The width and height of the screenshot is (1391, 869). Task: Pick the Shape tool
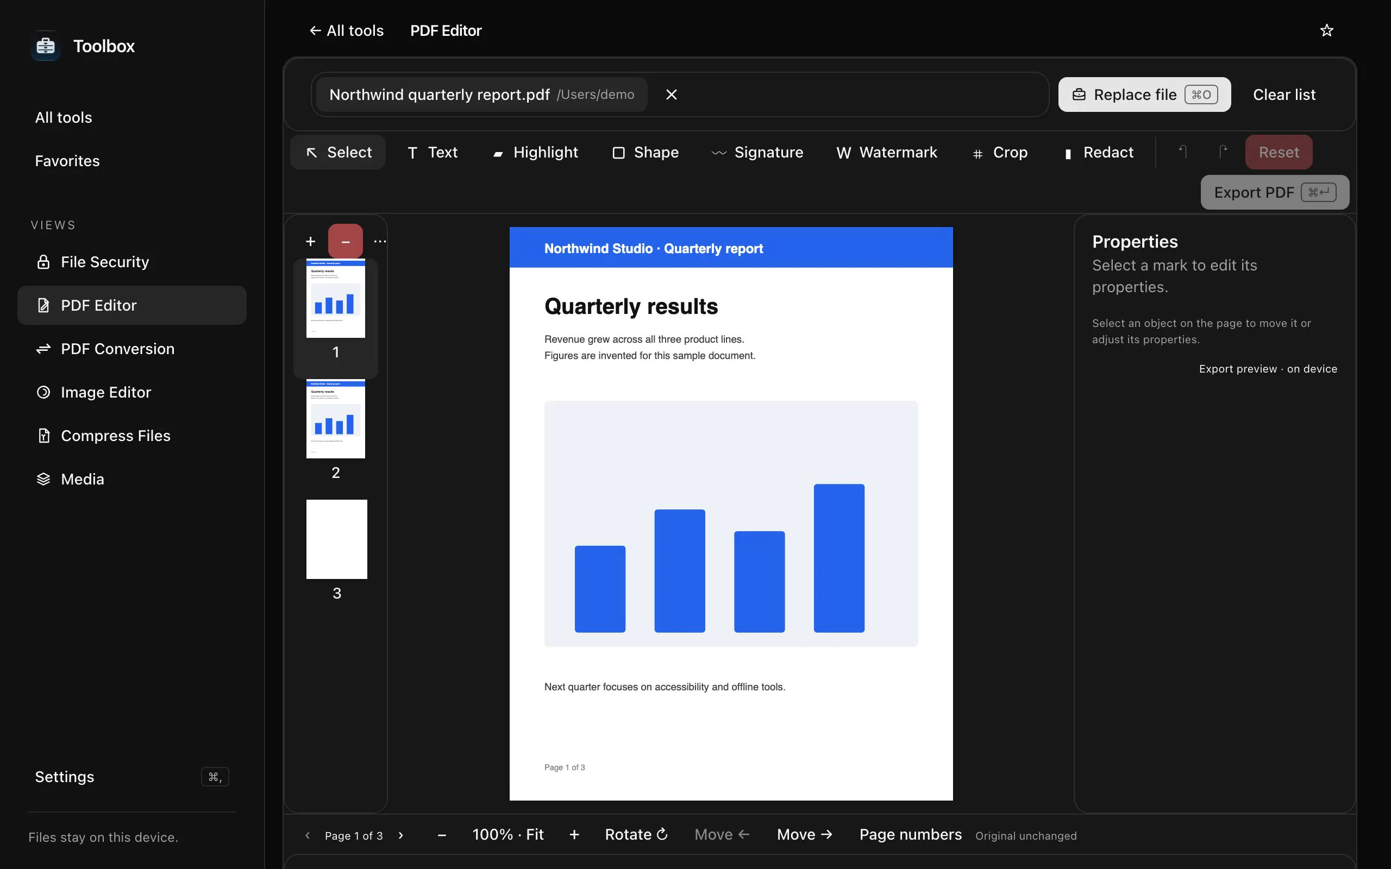(646, 152)
